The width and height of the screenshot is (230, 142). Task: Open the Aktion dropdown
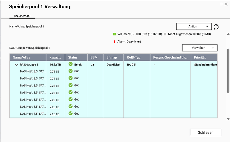click(194, 26)
